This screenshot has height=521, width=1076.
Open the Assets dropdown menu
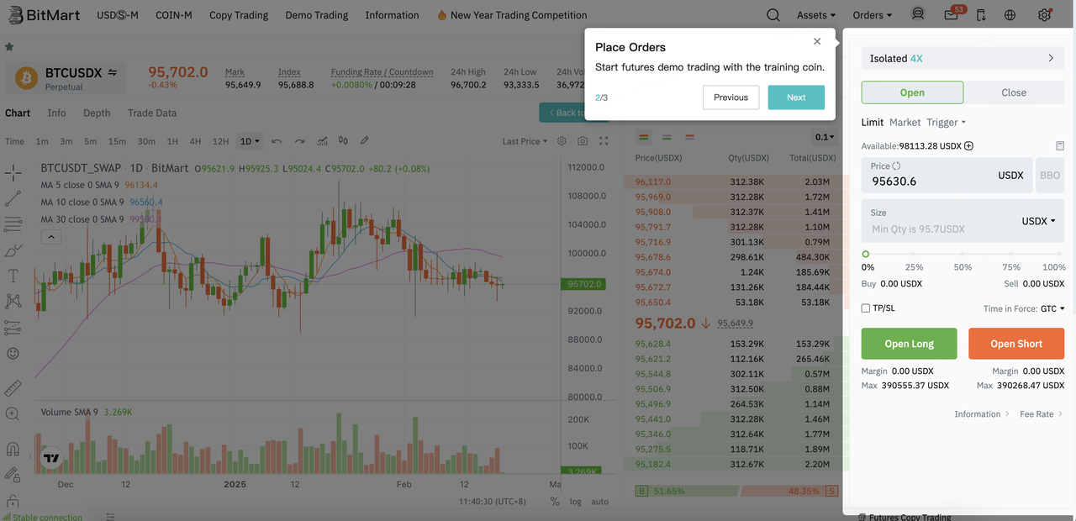click(816, 15)
